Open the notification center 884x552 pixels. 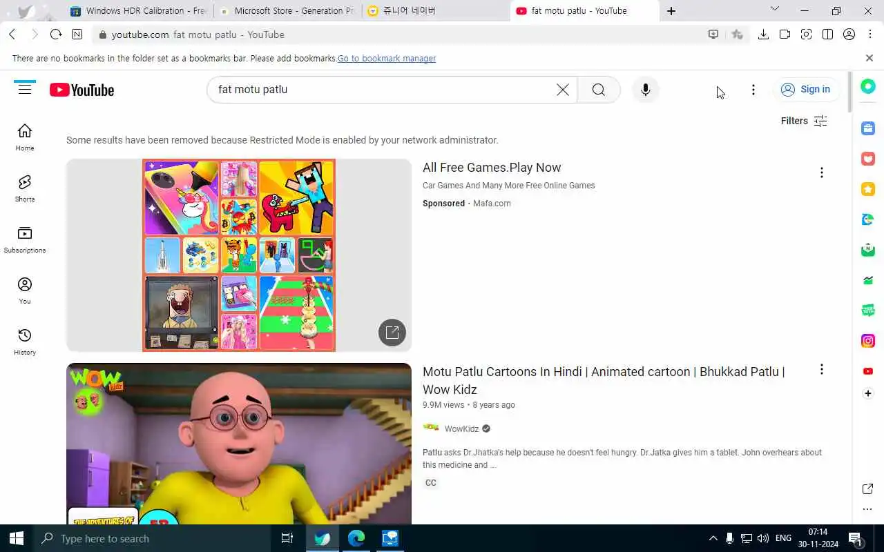(x=855, y=538)
